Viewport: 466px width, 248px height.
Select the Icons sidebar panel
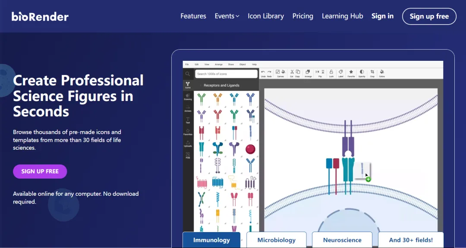tap(188, 85)
